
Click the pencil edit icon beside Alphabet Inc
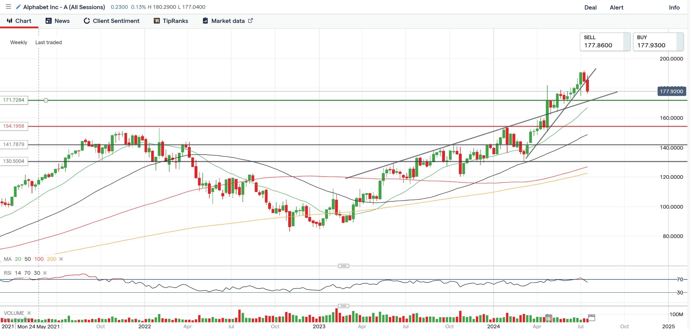(18, 7)
